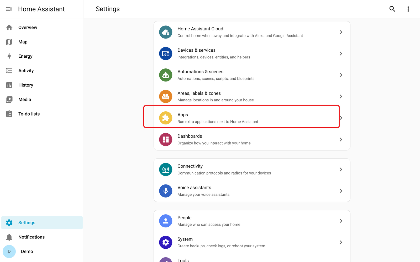Click the People avatar icon
This screenshot has width=420, height=262.
pyautogui.click(x=166, y=221)
